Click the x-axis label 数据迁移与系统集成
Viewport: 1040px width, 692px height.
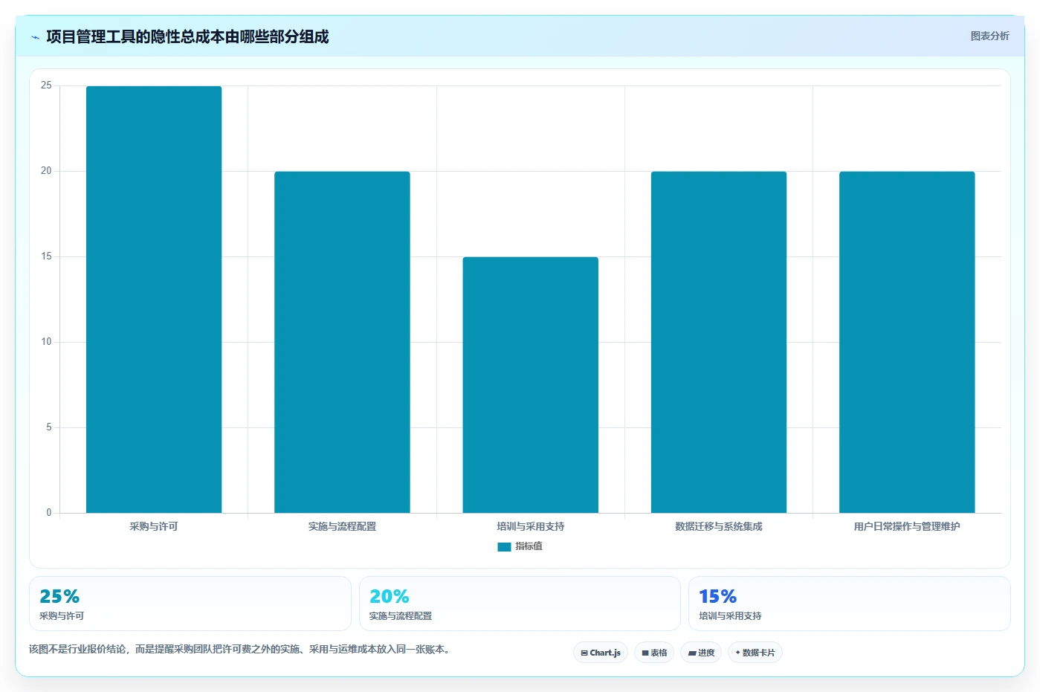(x=719, y=526)
